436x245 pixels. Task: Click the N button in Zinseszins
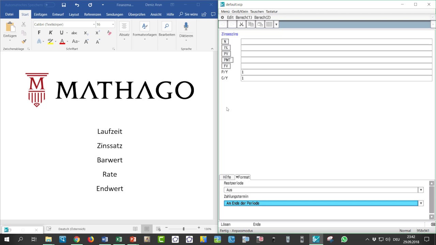(225, 42)
